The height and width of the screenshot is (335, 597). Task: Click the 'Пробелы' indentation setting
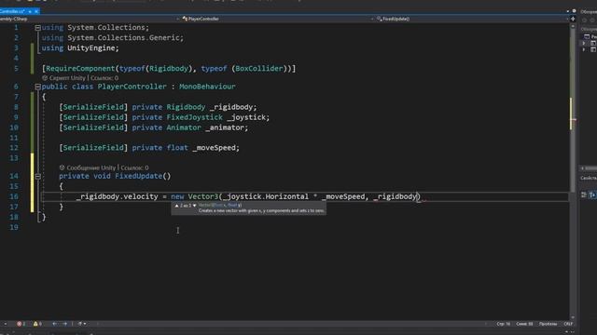click(548, 324)
